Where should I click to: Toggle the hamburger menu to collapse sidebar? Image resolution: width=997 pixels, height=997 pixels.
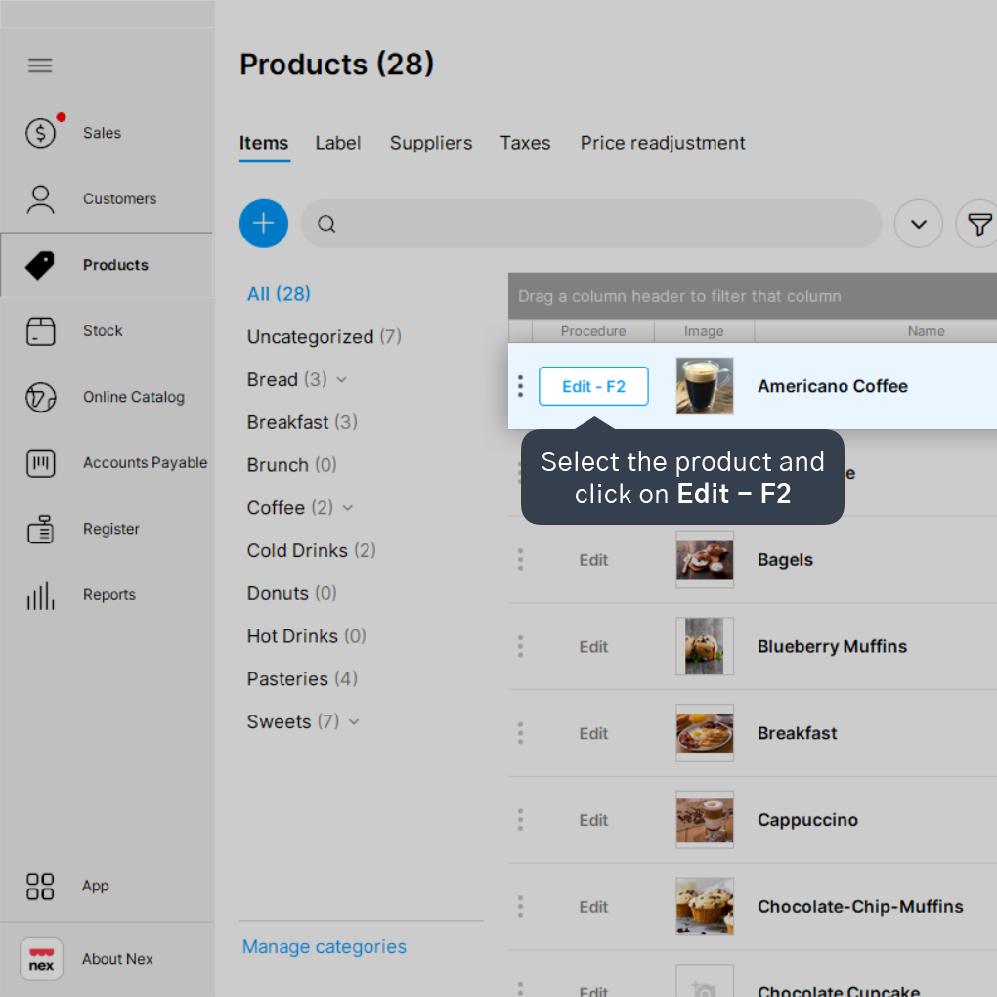[40, 65]
